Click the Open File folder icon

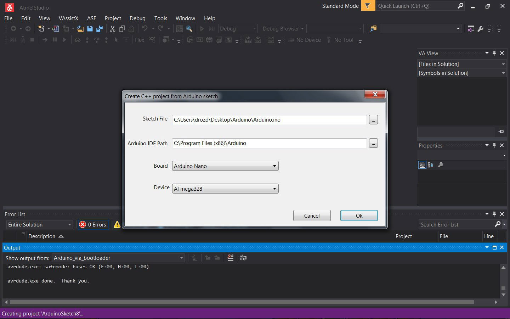coord(80,29)
